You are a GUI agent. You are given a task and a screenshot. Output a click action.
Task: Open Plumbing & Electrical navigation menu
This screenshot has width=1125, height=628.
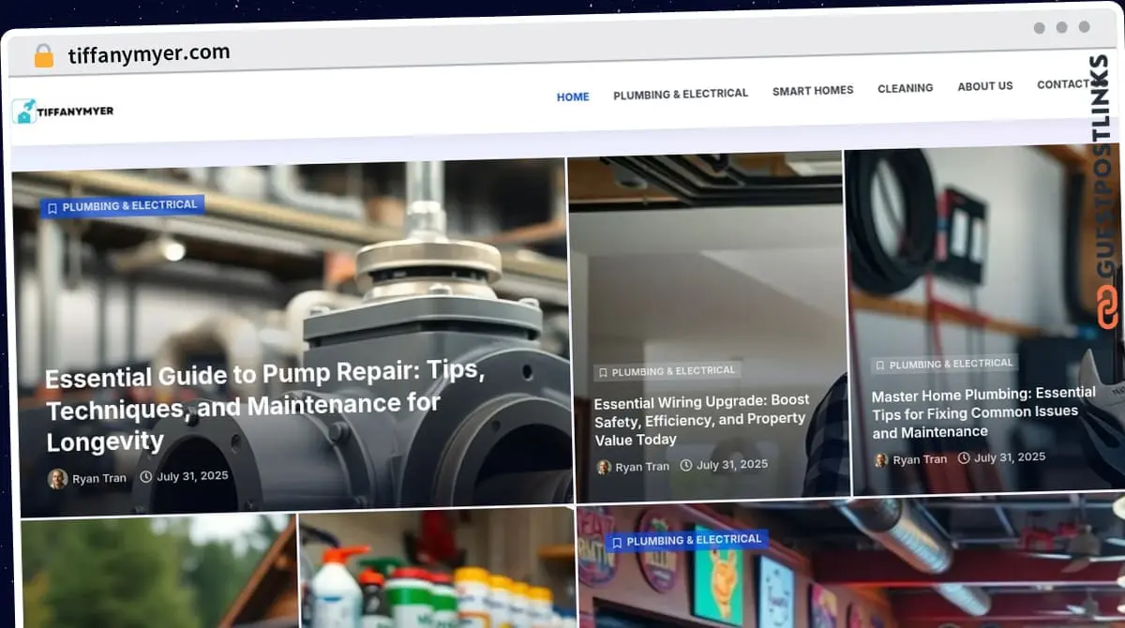point(681,94)
